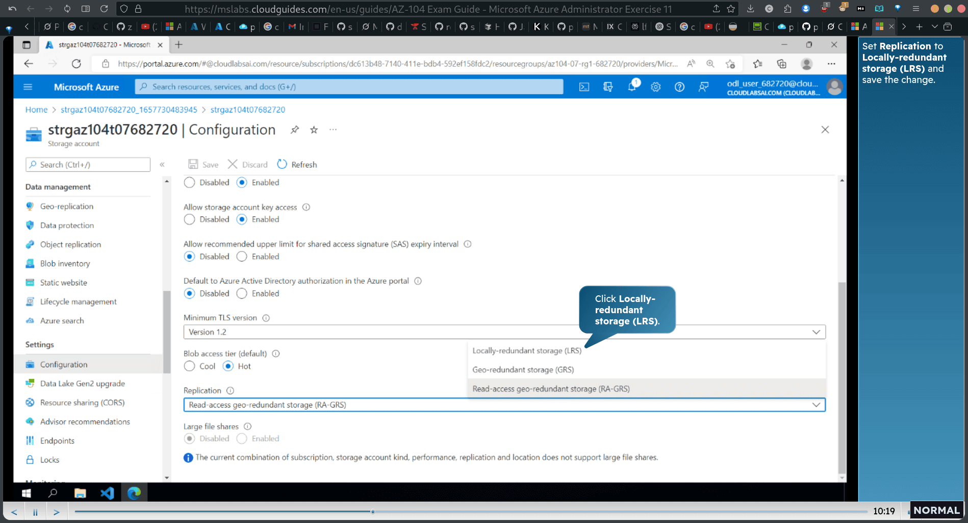
Task: Pin the Configuration blade to dashboard
Action: click(295, 130)
